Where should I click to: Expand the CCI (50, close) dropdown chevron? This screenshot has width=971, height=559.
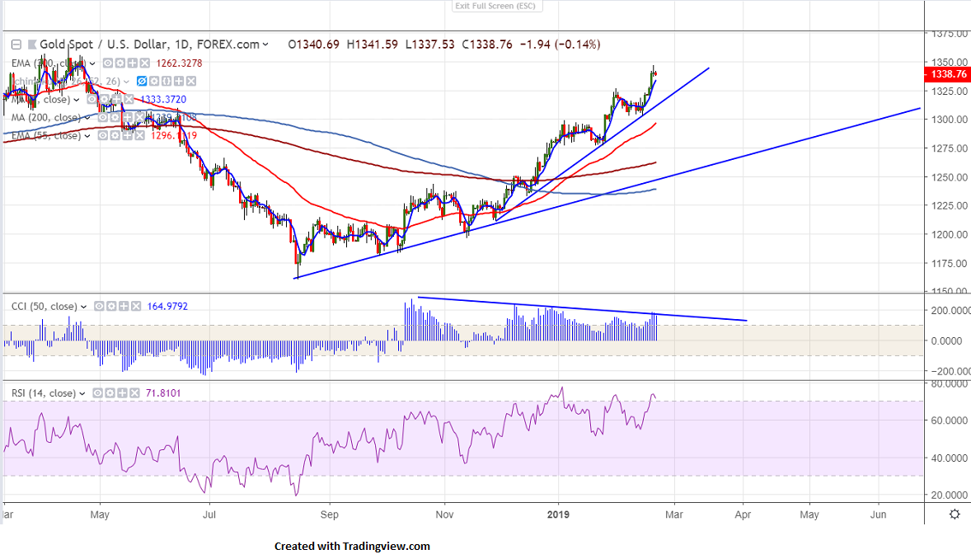click(84, 306)
